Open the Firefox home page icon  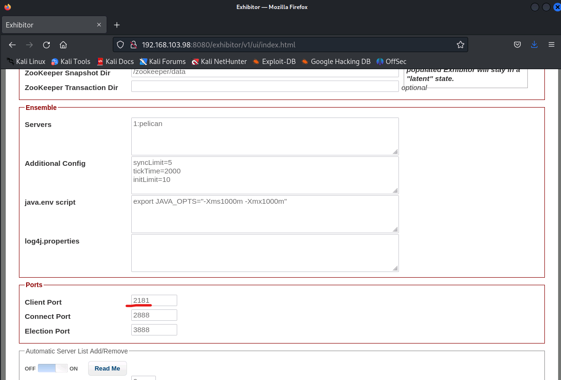pos(63,45)
